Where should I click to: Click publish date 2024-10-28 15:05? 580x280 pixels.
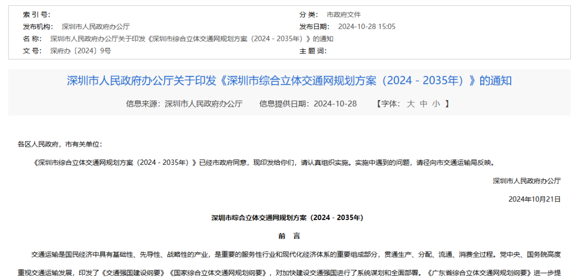point(367,27)
